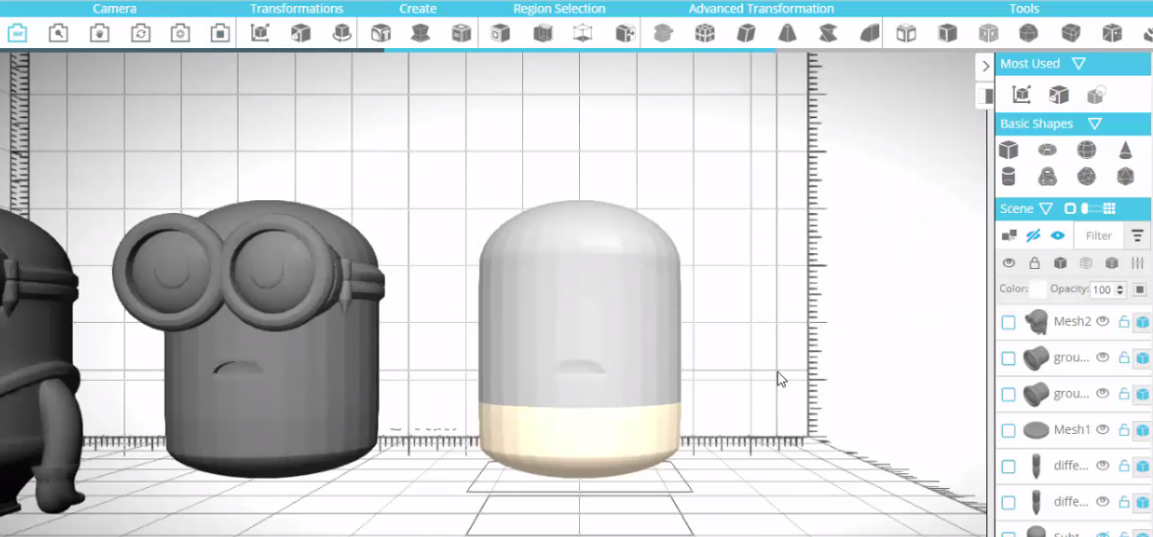Click the square button beside Opacity
This screenshot has height=537, width=1153.
tap(1140, 289)
